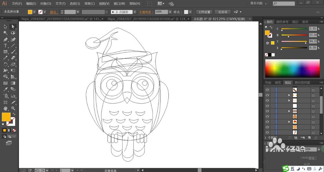
Task: Select the Paintbrush tool
Action: (x=13, y=52)
